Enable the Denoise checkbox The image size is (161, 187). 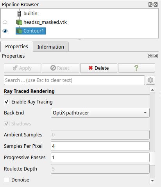7,180
